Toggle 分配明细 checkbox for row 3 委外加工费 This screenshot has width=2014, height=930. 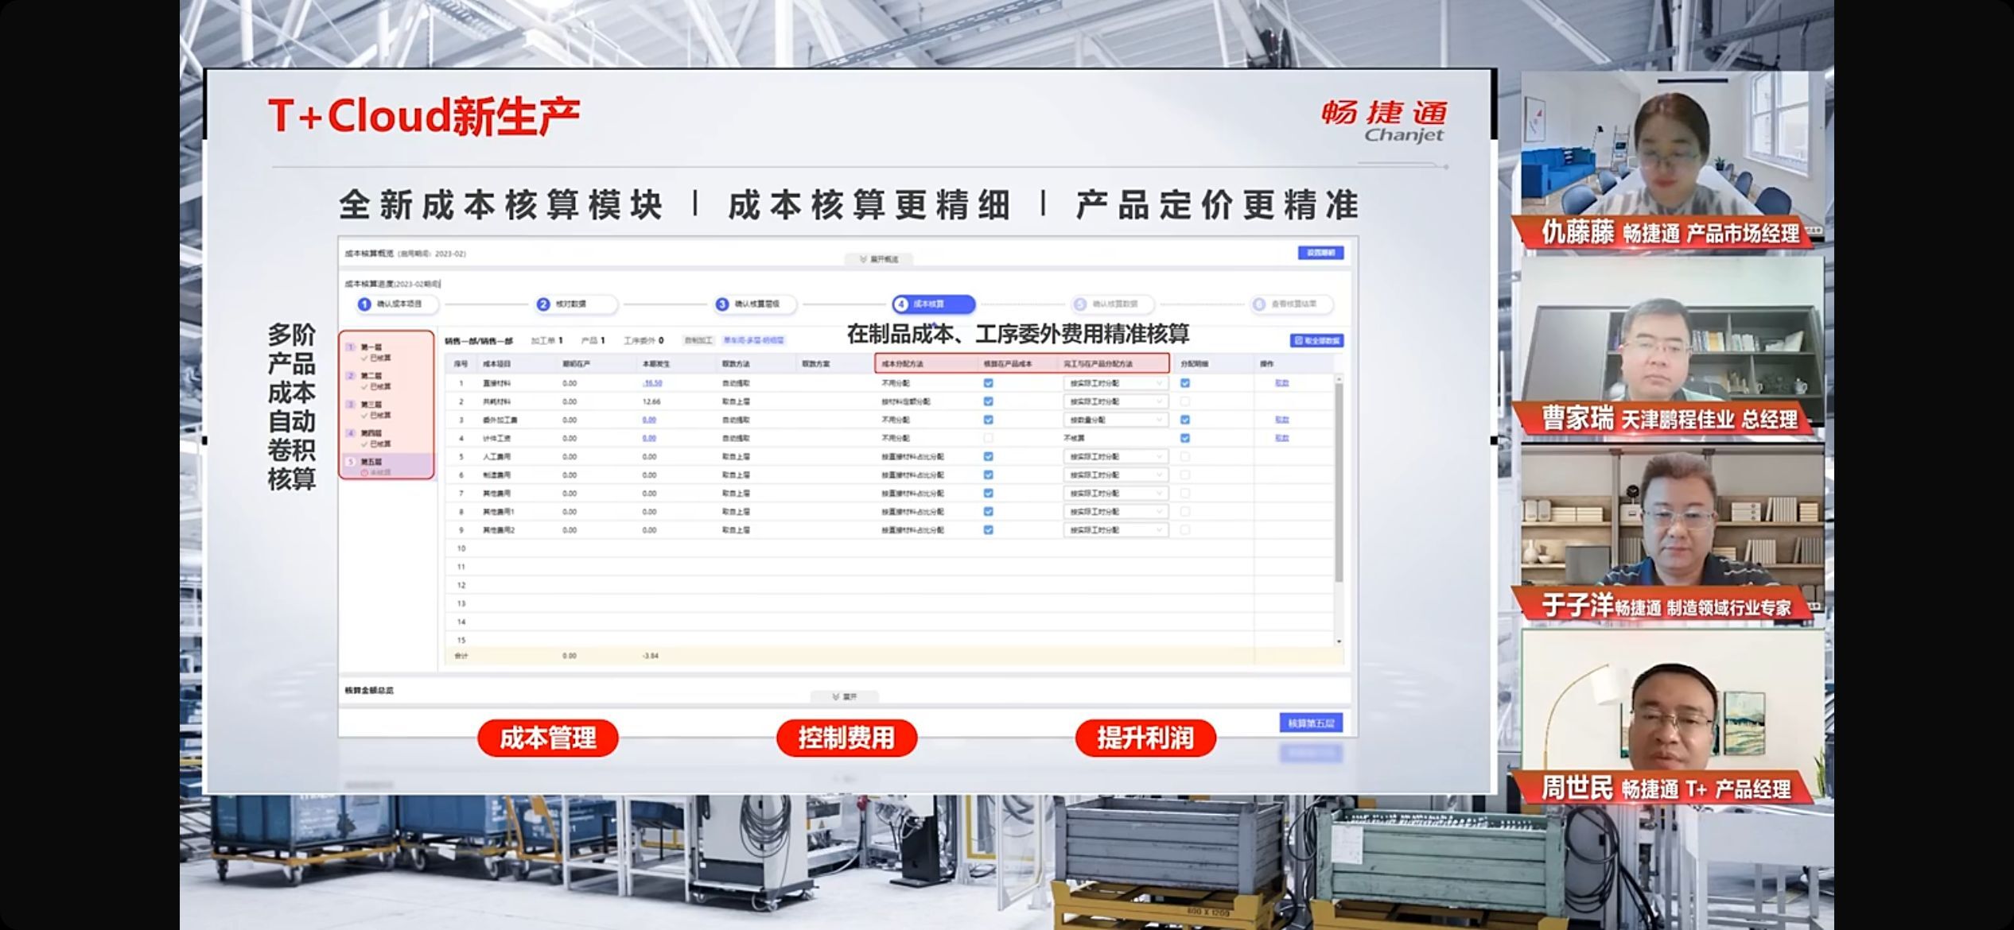pyautogui.click(x=1185, y=420)
